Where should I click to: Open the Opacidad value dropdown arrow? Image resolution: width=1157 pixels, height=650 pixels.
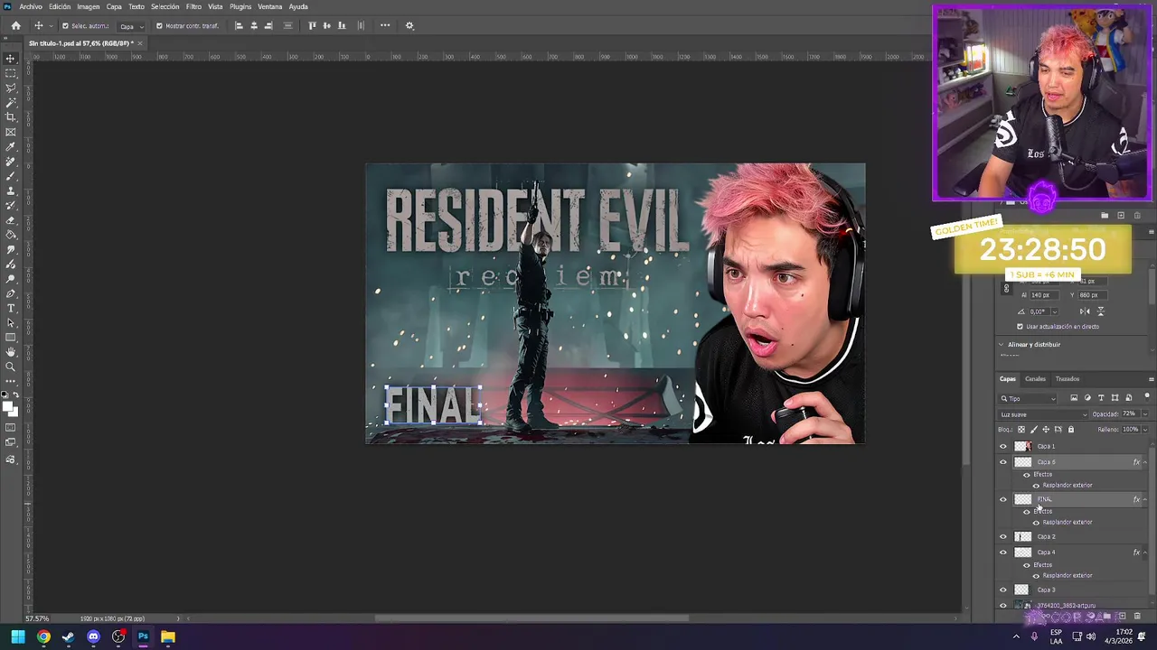click(x=1144, y=414)
